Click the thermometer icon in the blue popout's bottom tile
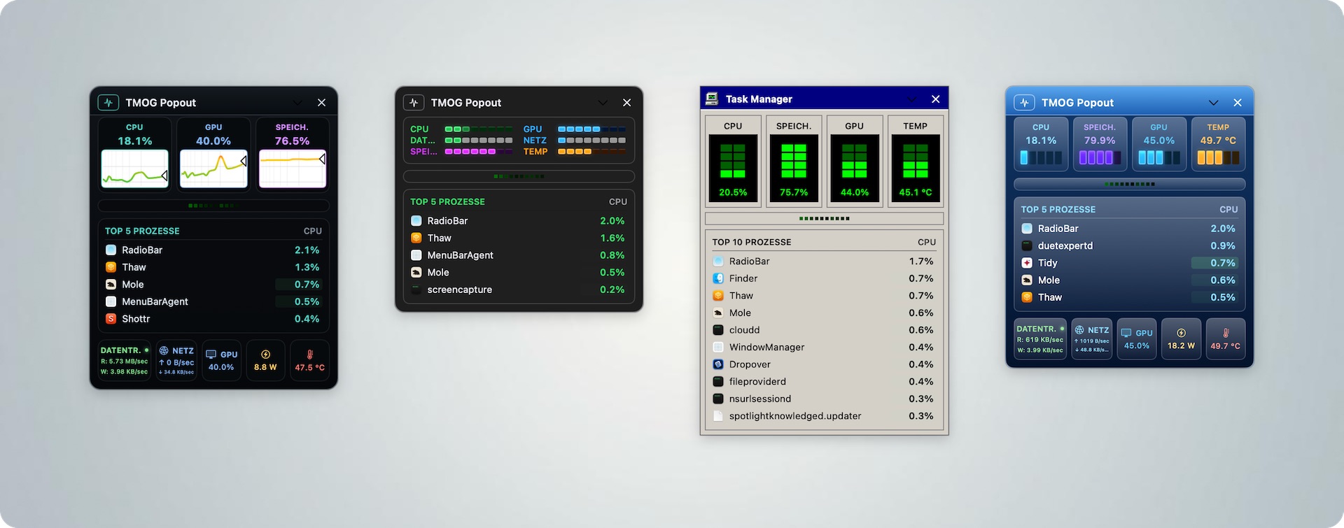The image size is (1344, 528). point(1226,333)
